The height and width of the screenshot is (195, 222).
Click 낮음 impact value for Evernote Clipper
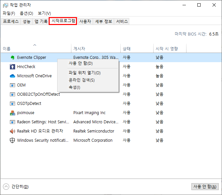tap(160, 58)
